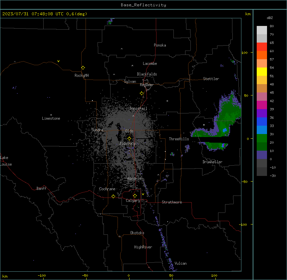
Task: Click the -100 tick on the right axis
Action: pyautogui.click(x=243, y=224)
